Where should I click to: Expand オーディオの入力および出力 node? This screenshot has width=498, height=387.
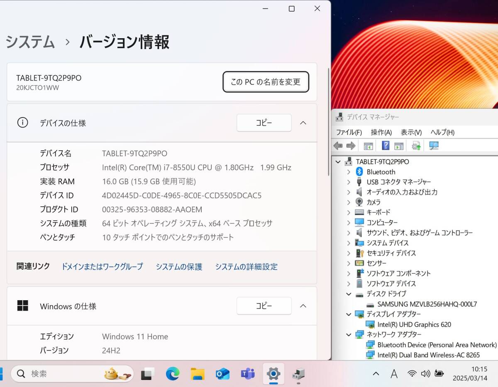(x=349, y=192)
